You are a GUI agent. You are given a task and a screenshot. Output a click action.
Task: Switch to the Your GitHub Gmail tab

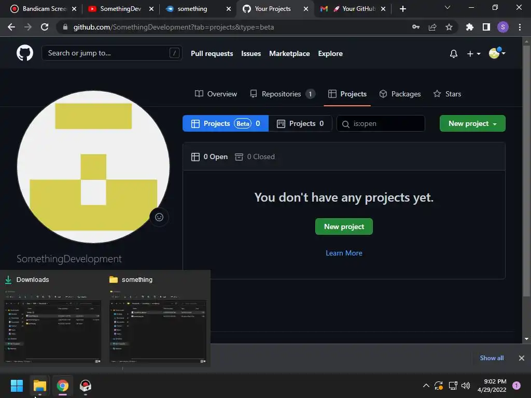coord(353,9)
